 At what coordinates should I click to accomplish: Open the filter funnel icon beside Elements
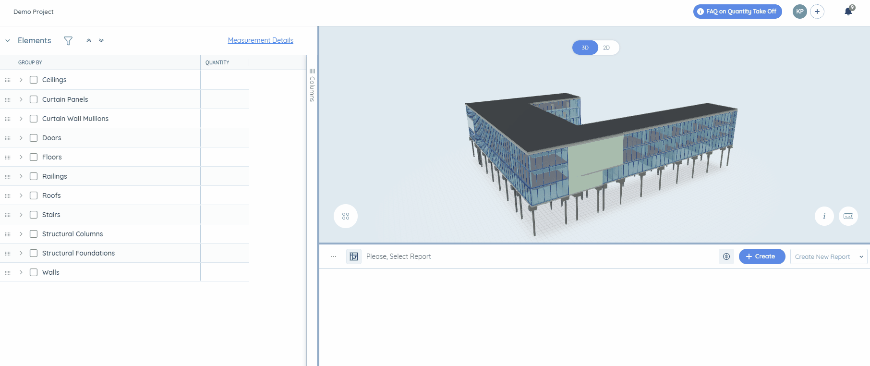tap(68, 41)
